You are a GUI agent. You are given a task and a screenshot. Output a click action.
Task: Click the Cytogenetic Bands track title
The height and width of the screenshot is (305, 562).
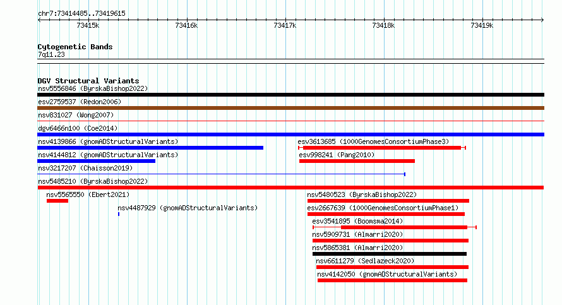75,47
